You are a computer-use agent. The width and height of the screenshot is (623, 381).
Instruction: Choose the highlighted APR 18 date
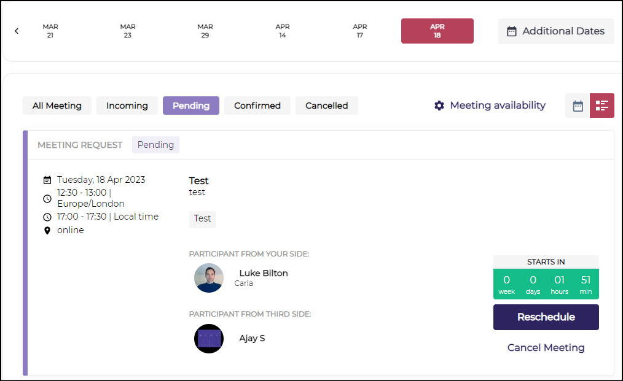[x=437, y=31]
